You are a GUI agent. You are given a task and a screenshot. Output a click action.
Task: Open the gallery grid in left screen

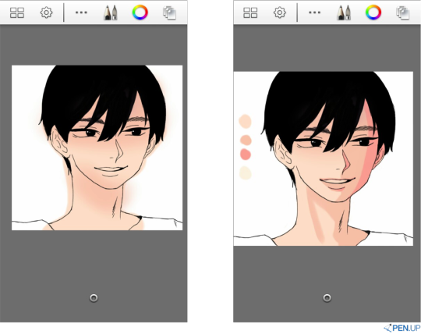click(x=17, y=12)
